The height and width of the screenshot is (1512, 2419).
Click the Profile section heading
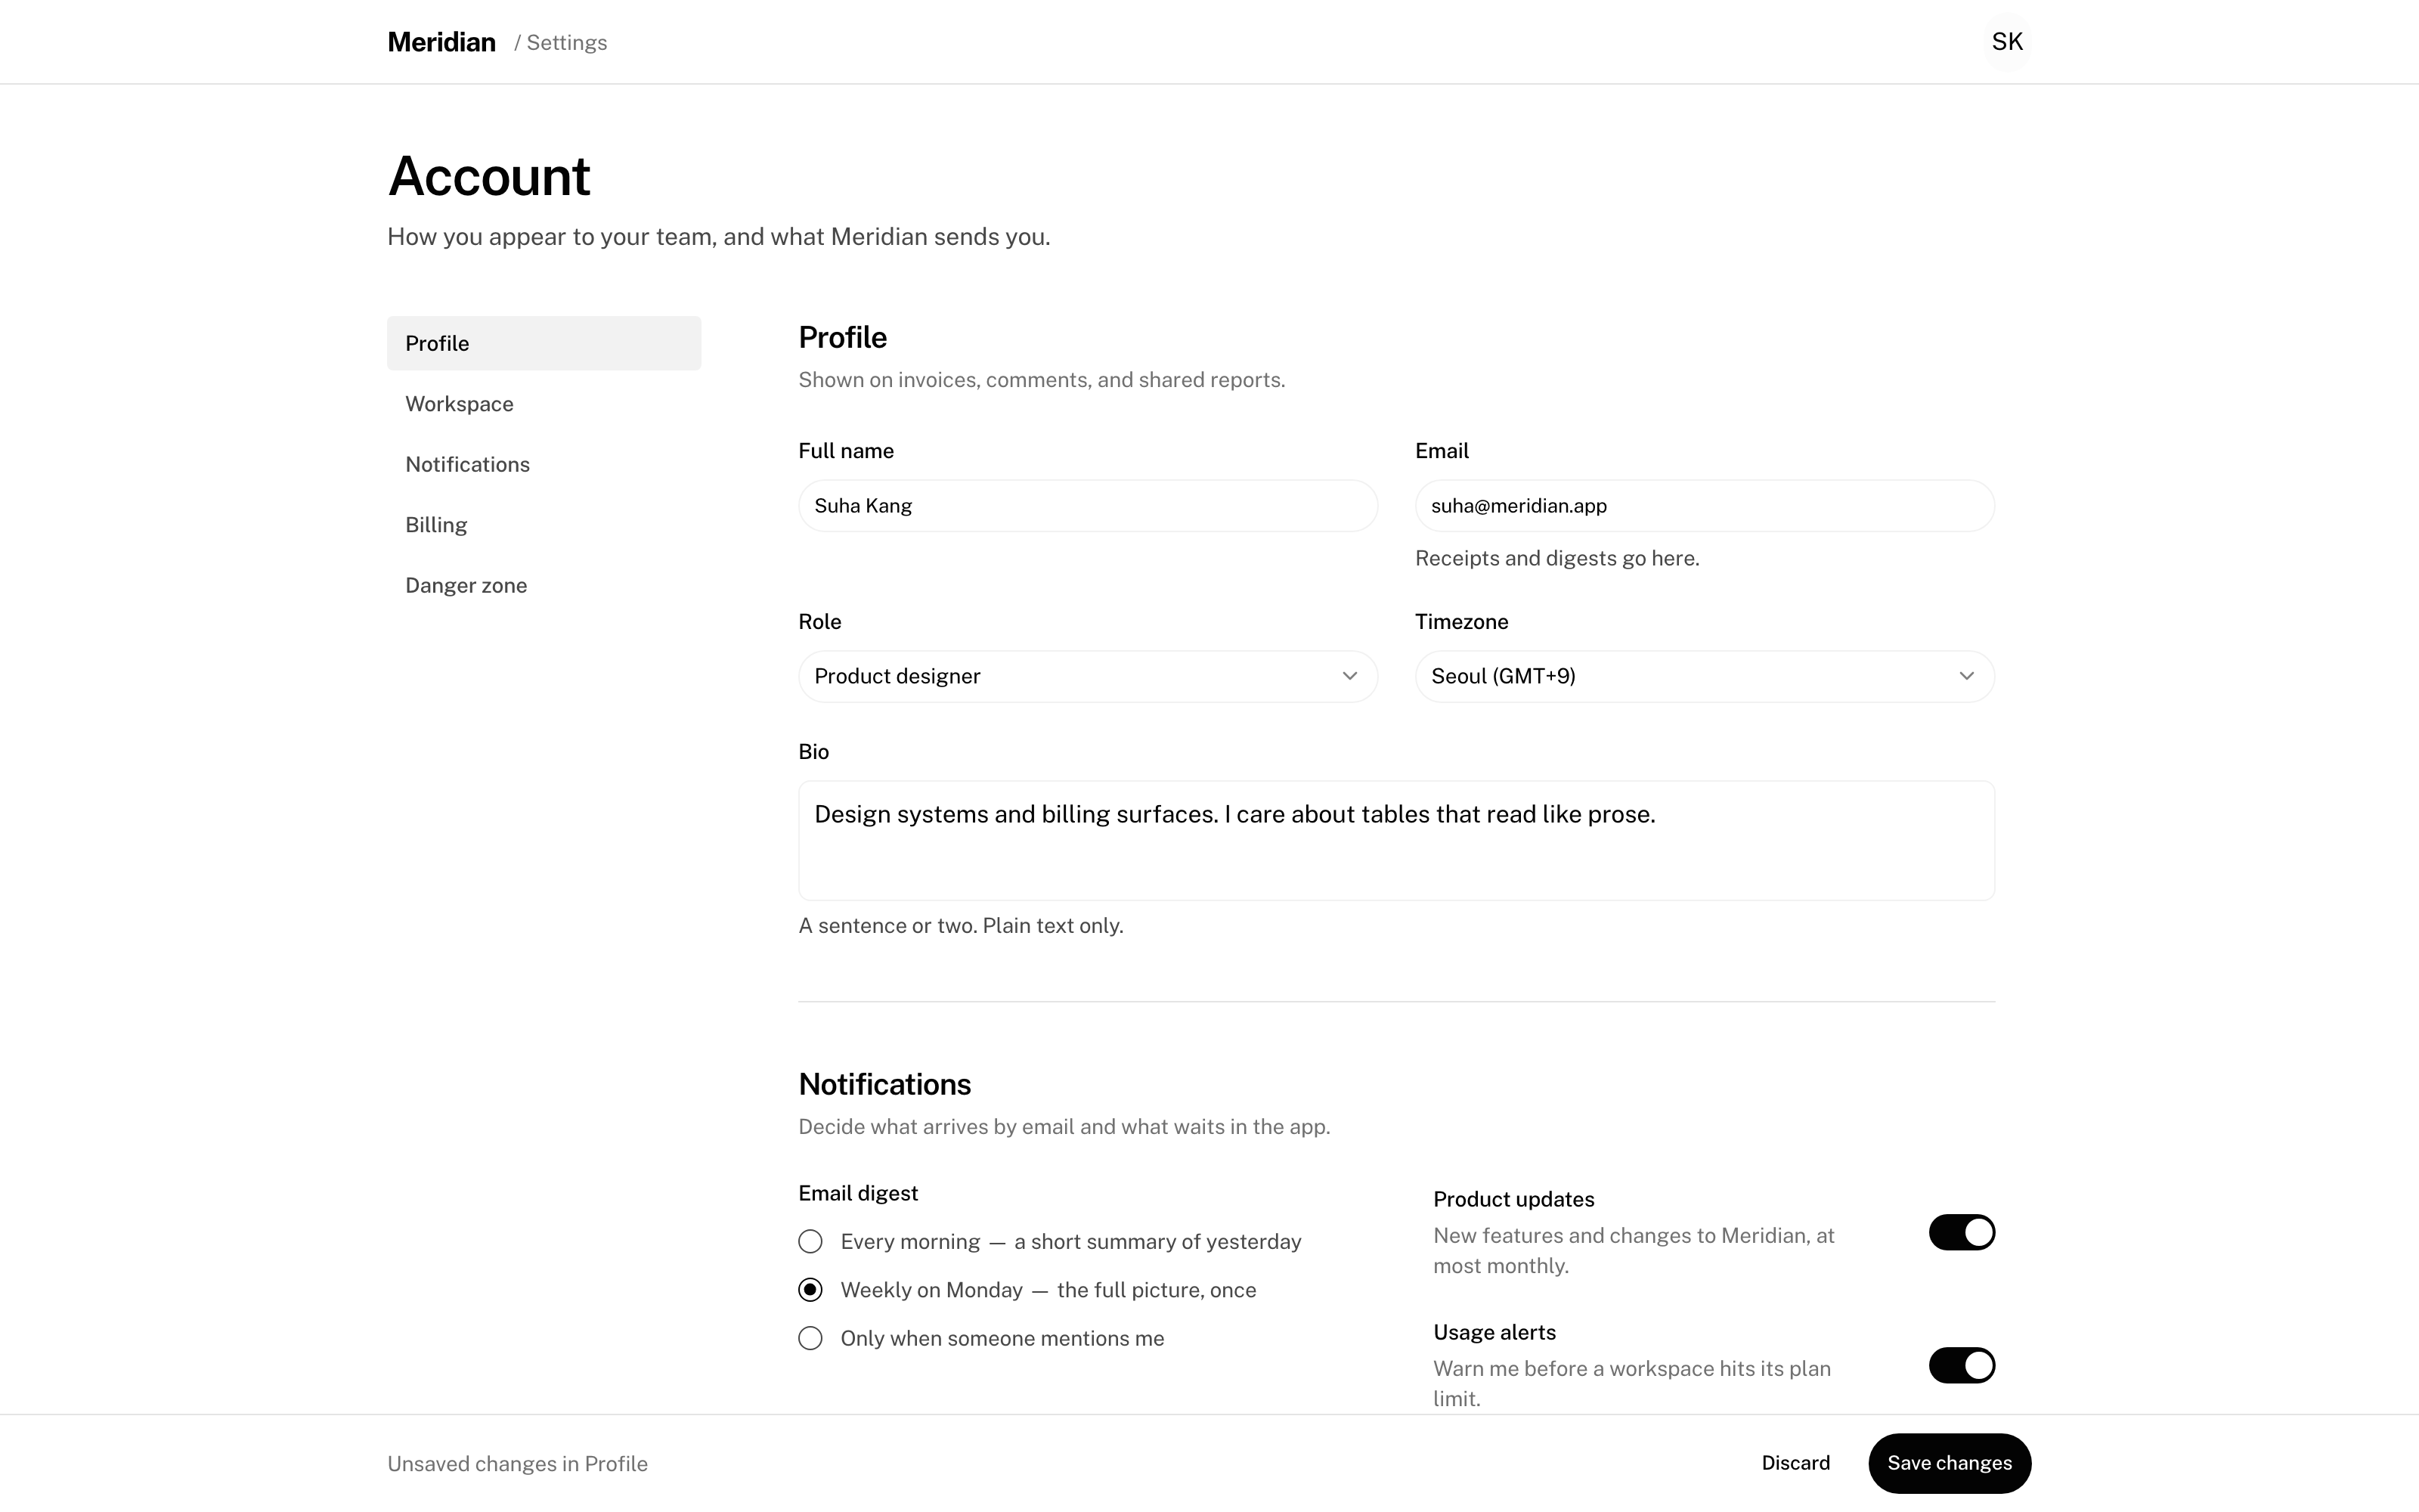843,337
